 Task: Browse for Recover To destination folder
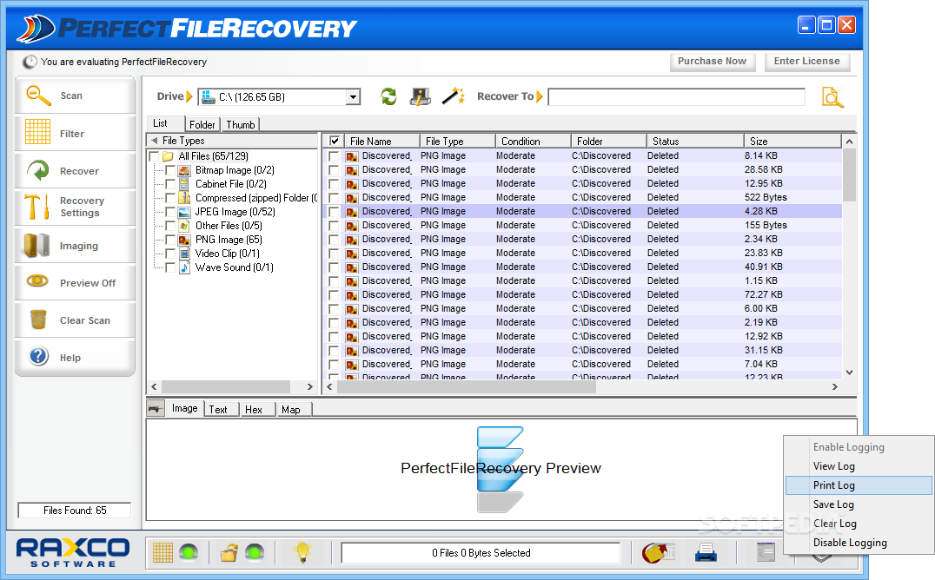point(832,96)
